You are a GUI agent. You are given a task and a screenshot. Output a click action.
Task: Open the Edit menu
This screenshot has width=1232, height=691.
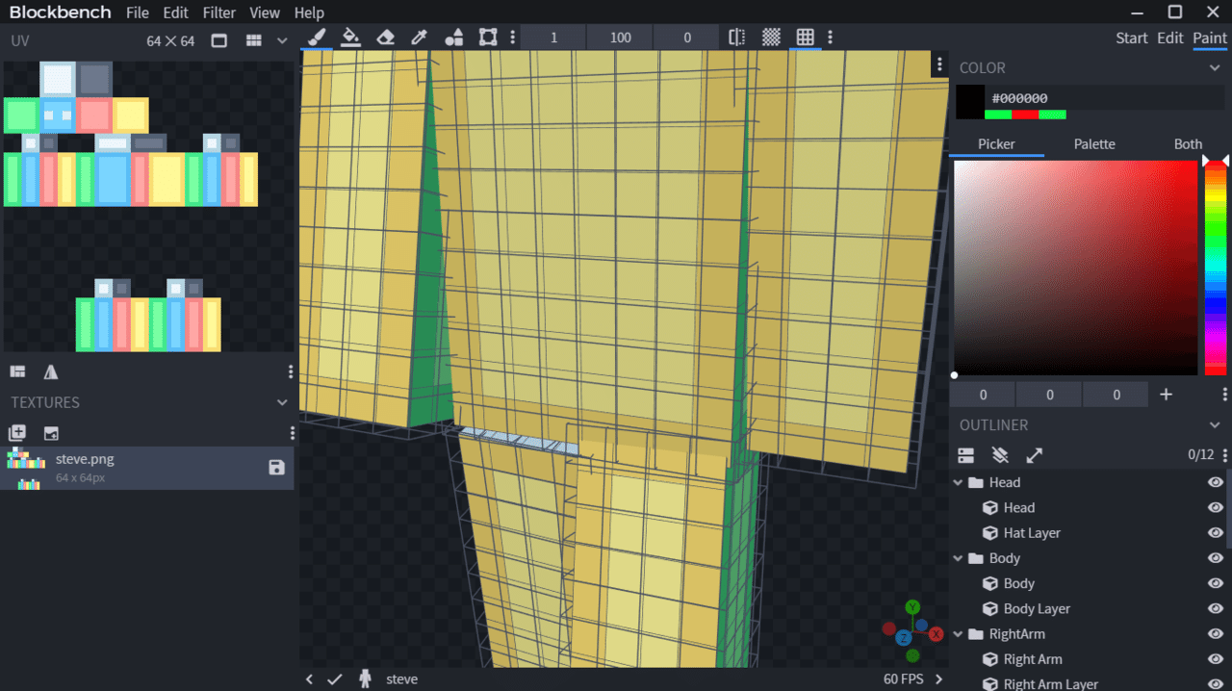[175, 13]
